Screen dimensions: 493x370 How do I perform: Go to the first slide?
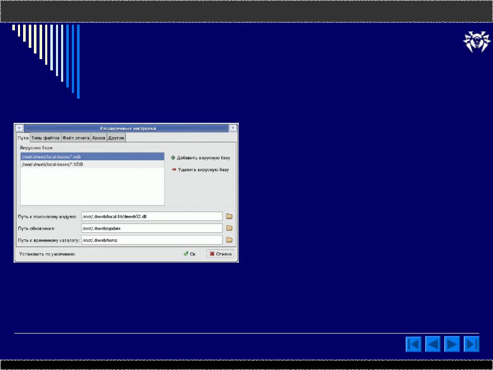point(413,344)
